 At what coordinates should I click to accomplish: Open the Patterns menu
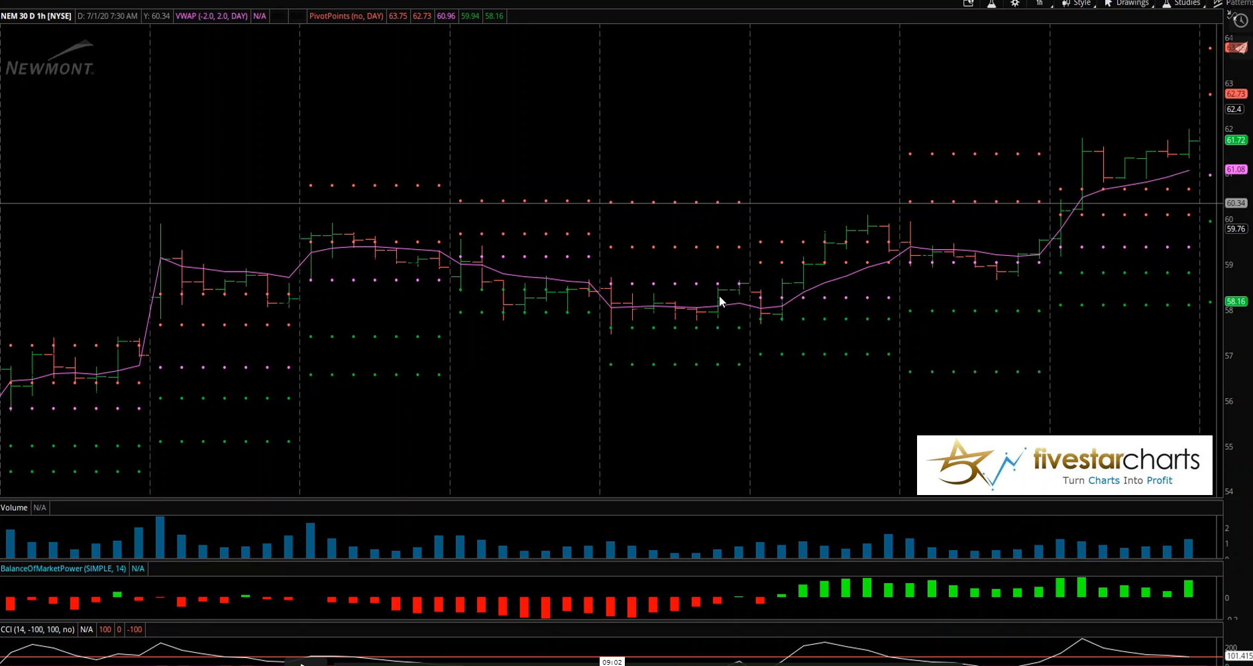(x=1233, y=3)
